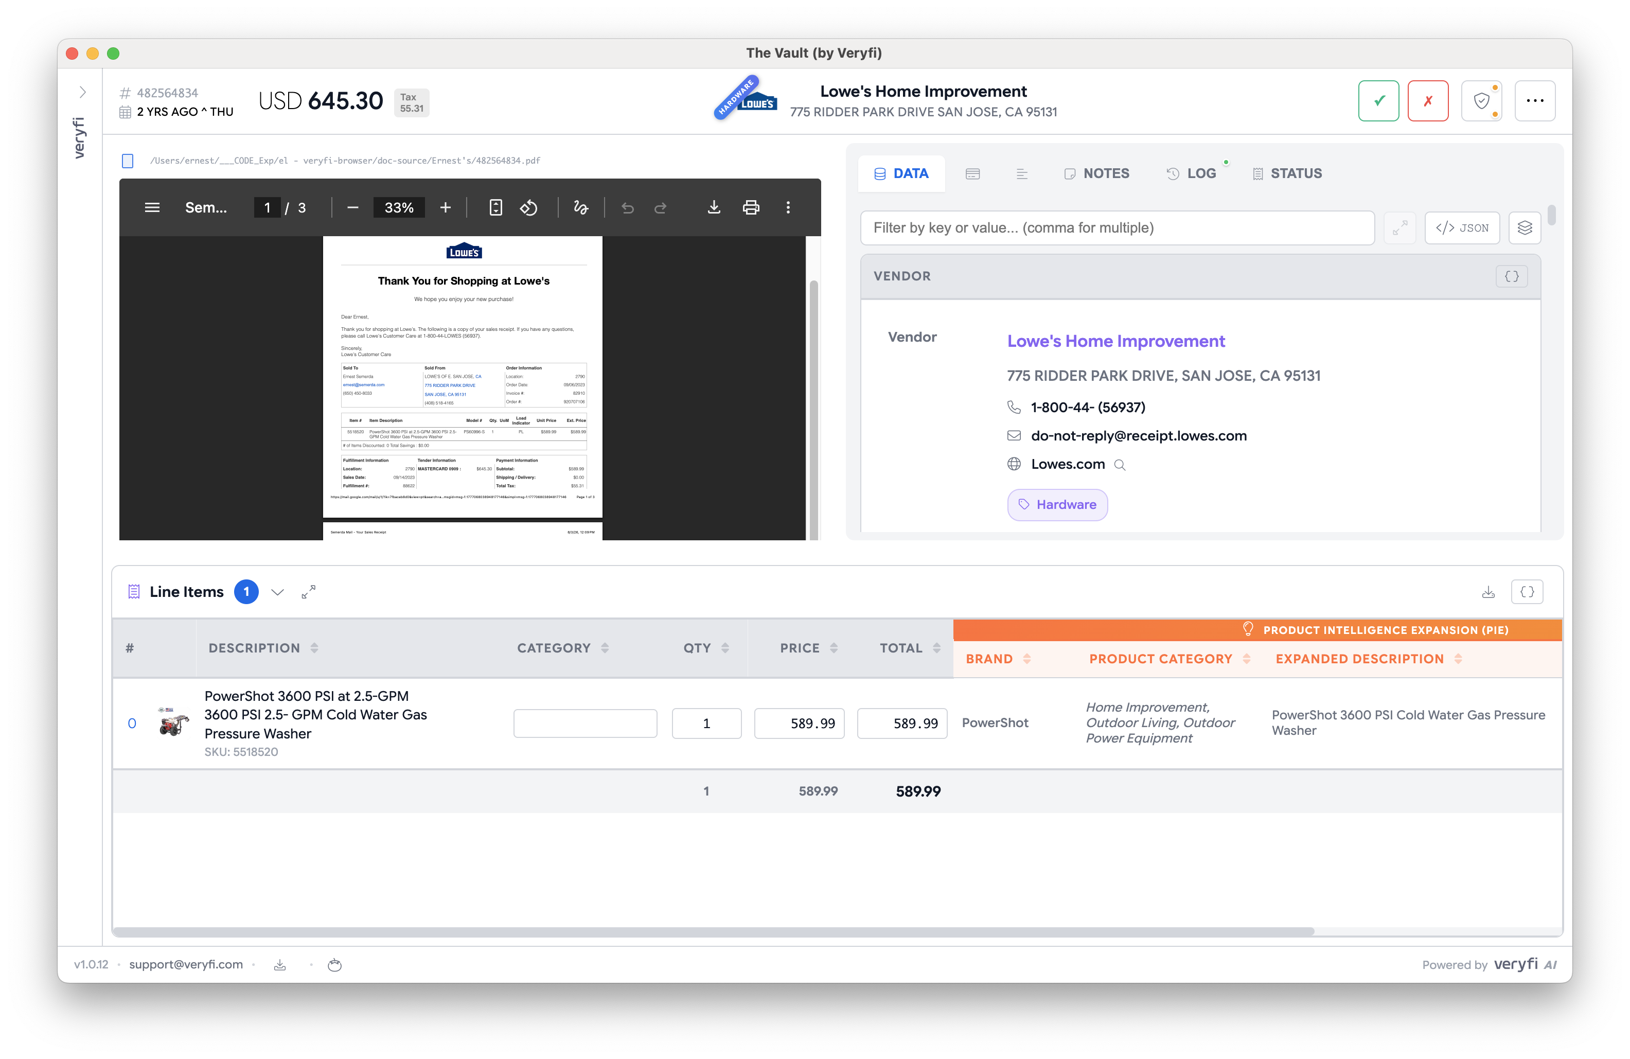The image size is (1630, 1059).
Task: Expand the veryfi sidebar chevron
Action: [x=82, y=92]
